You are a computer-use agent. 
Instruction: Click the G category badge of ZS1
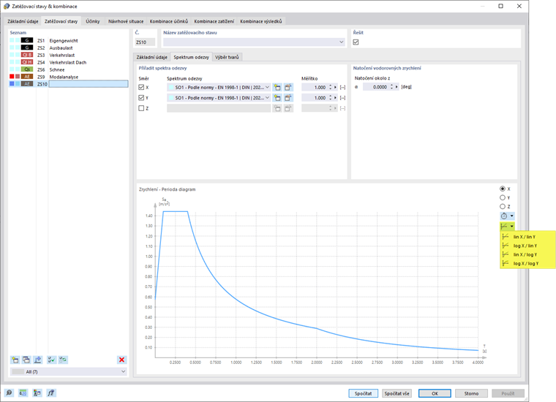tap(27, 40)
